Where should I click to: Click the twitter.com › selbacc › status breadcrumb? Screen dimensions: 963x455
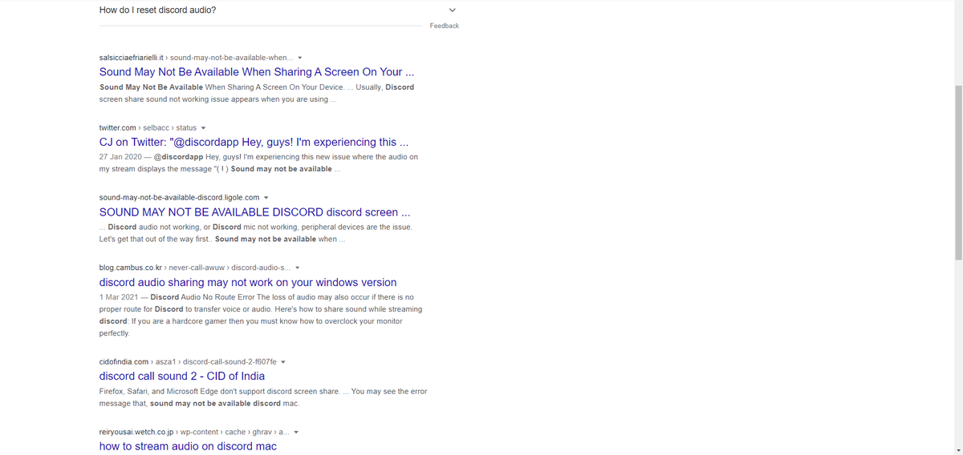148,127
